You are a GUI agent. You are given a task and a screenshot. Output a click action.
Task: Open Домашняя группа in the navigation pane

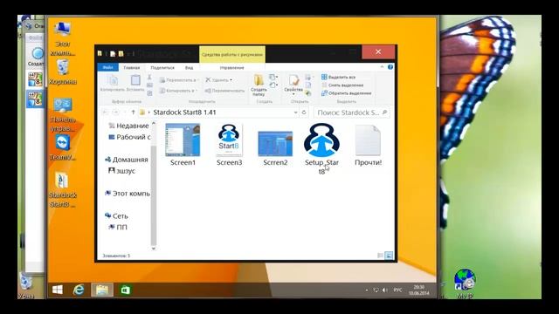[x=127, y=160]
